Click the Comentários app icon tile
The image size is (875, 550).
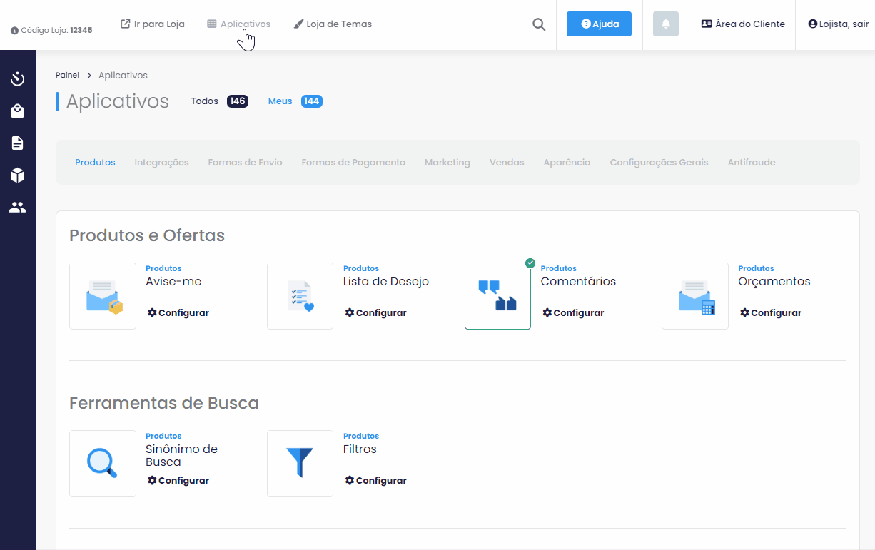(x=497, y=296)
